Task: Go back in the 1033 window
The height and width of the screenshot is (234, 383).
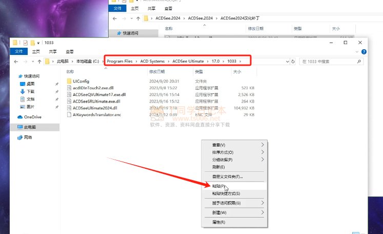Action: tap(16, 62)
